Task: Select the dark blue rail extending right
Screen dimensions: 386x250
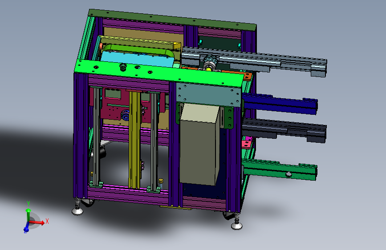Action: 280,103
